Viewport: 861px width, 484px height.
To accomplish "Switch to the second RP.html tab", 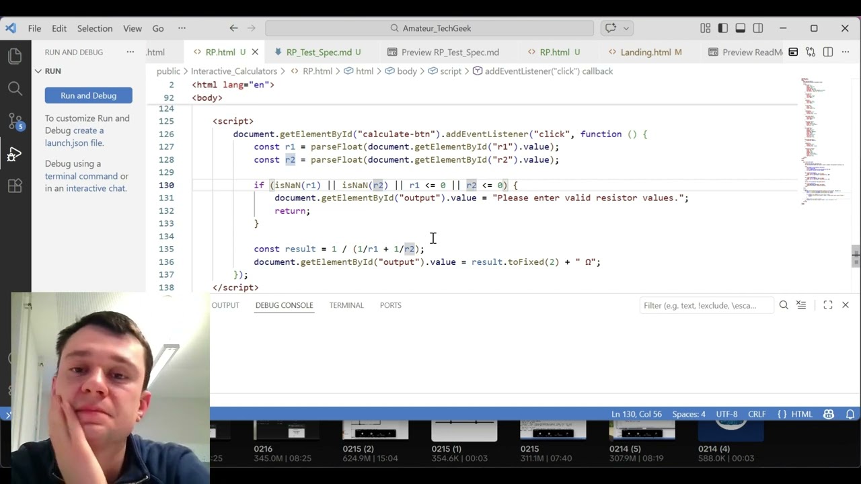I will [x=555, y=52].
